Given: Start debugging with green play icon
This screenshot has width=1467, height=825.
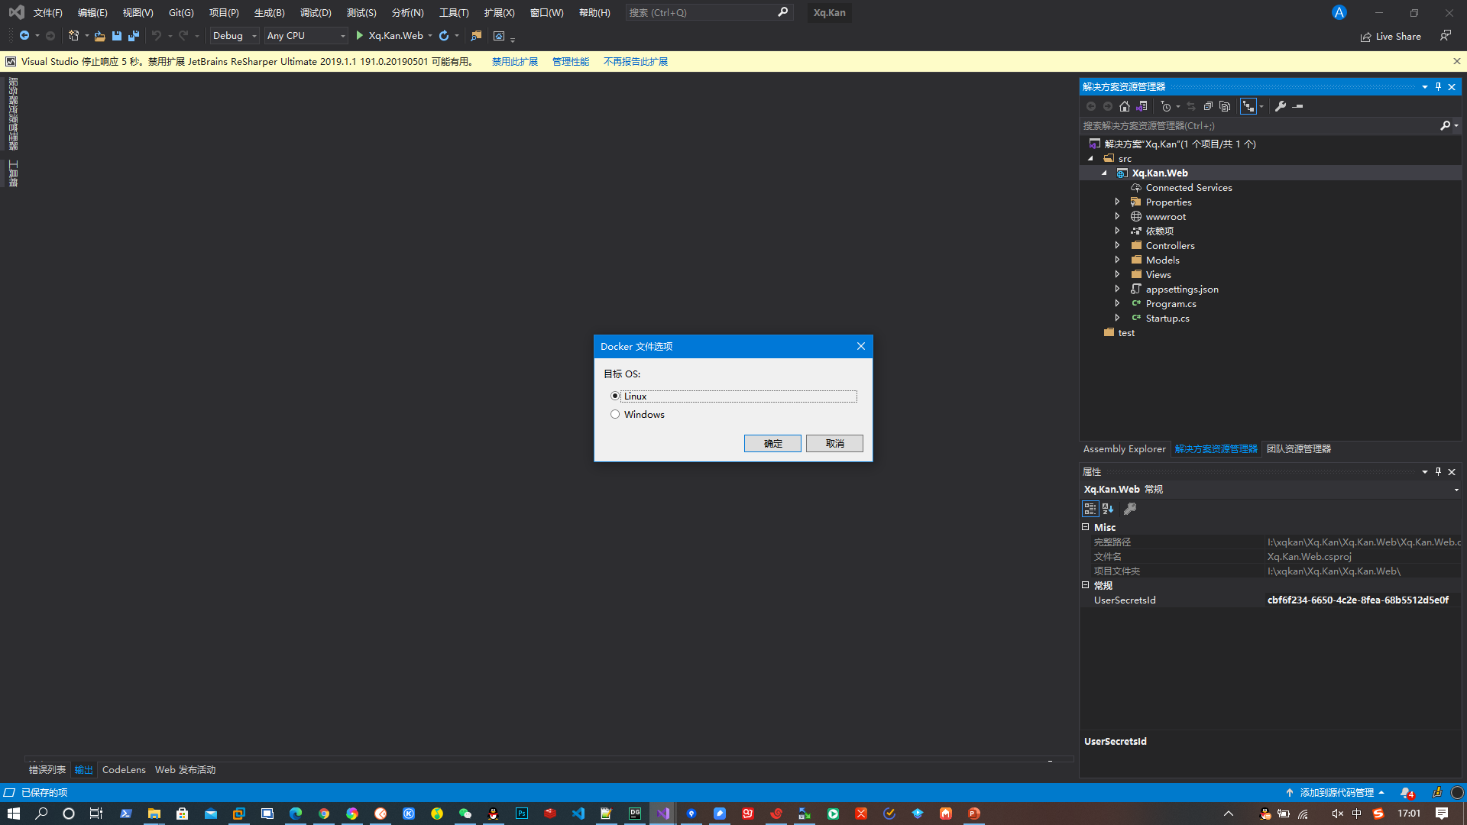Looking at the screenshot, I should point(359,36).
